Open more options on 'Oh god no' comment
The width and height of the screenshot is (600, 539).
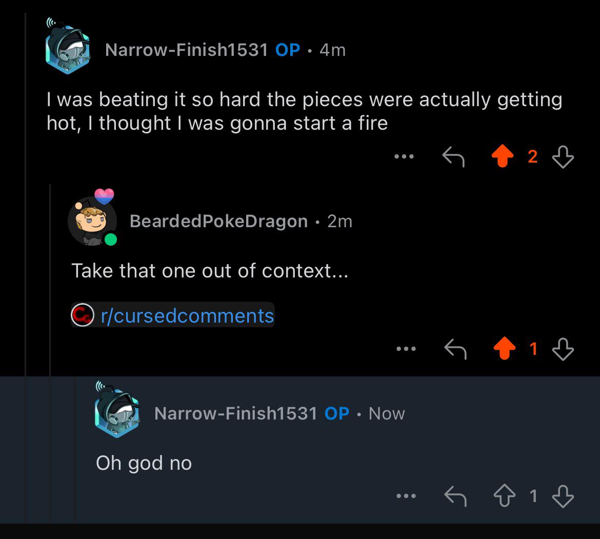tap(406, 496)
